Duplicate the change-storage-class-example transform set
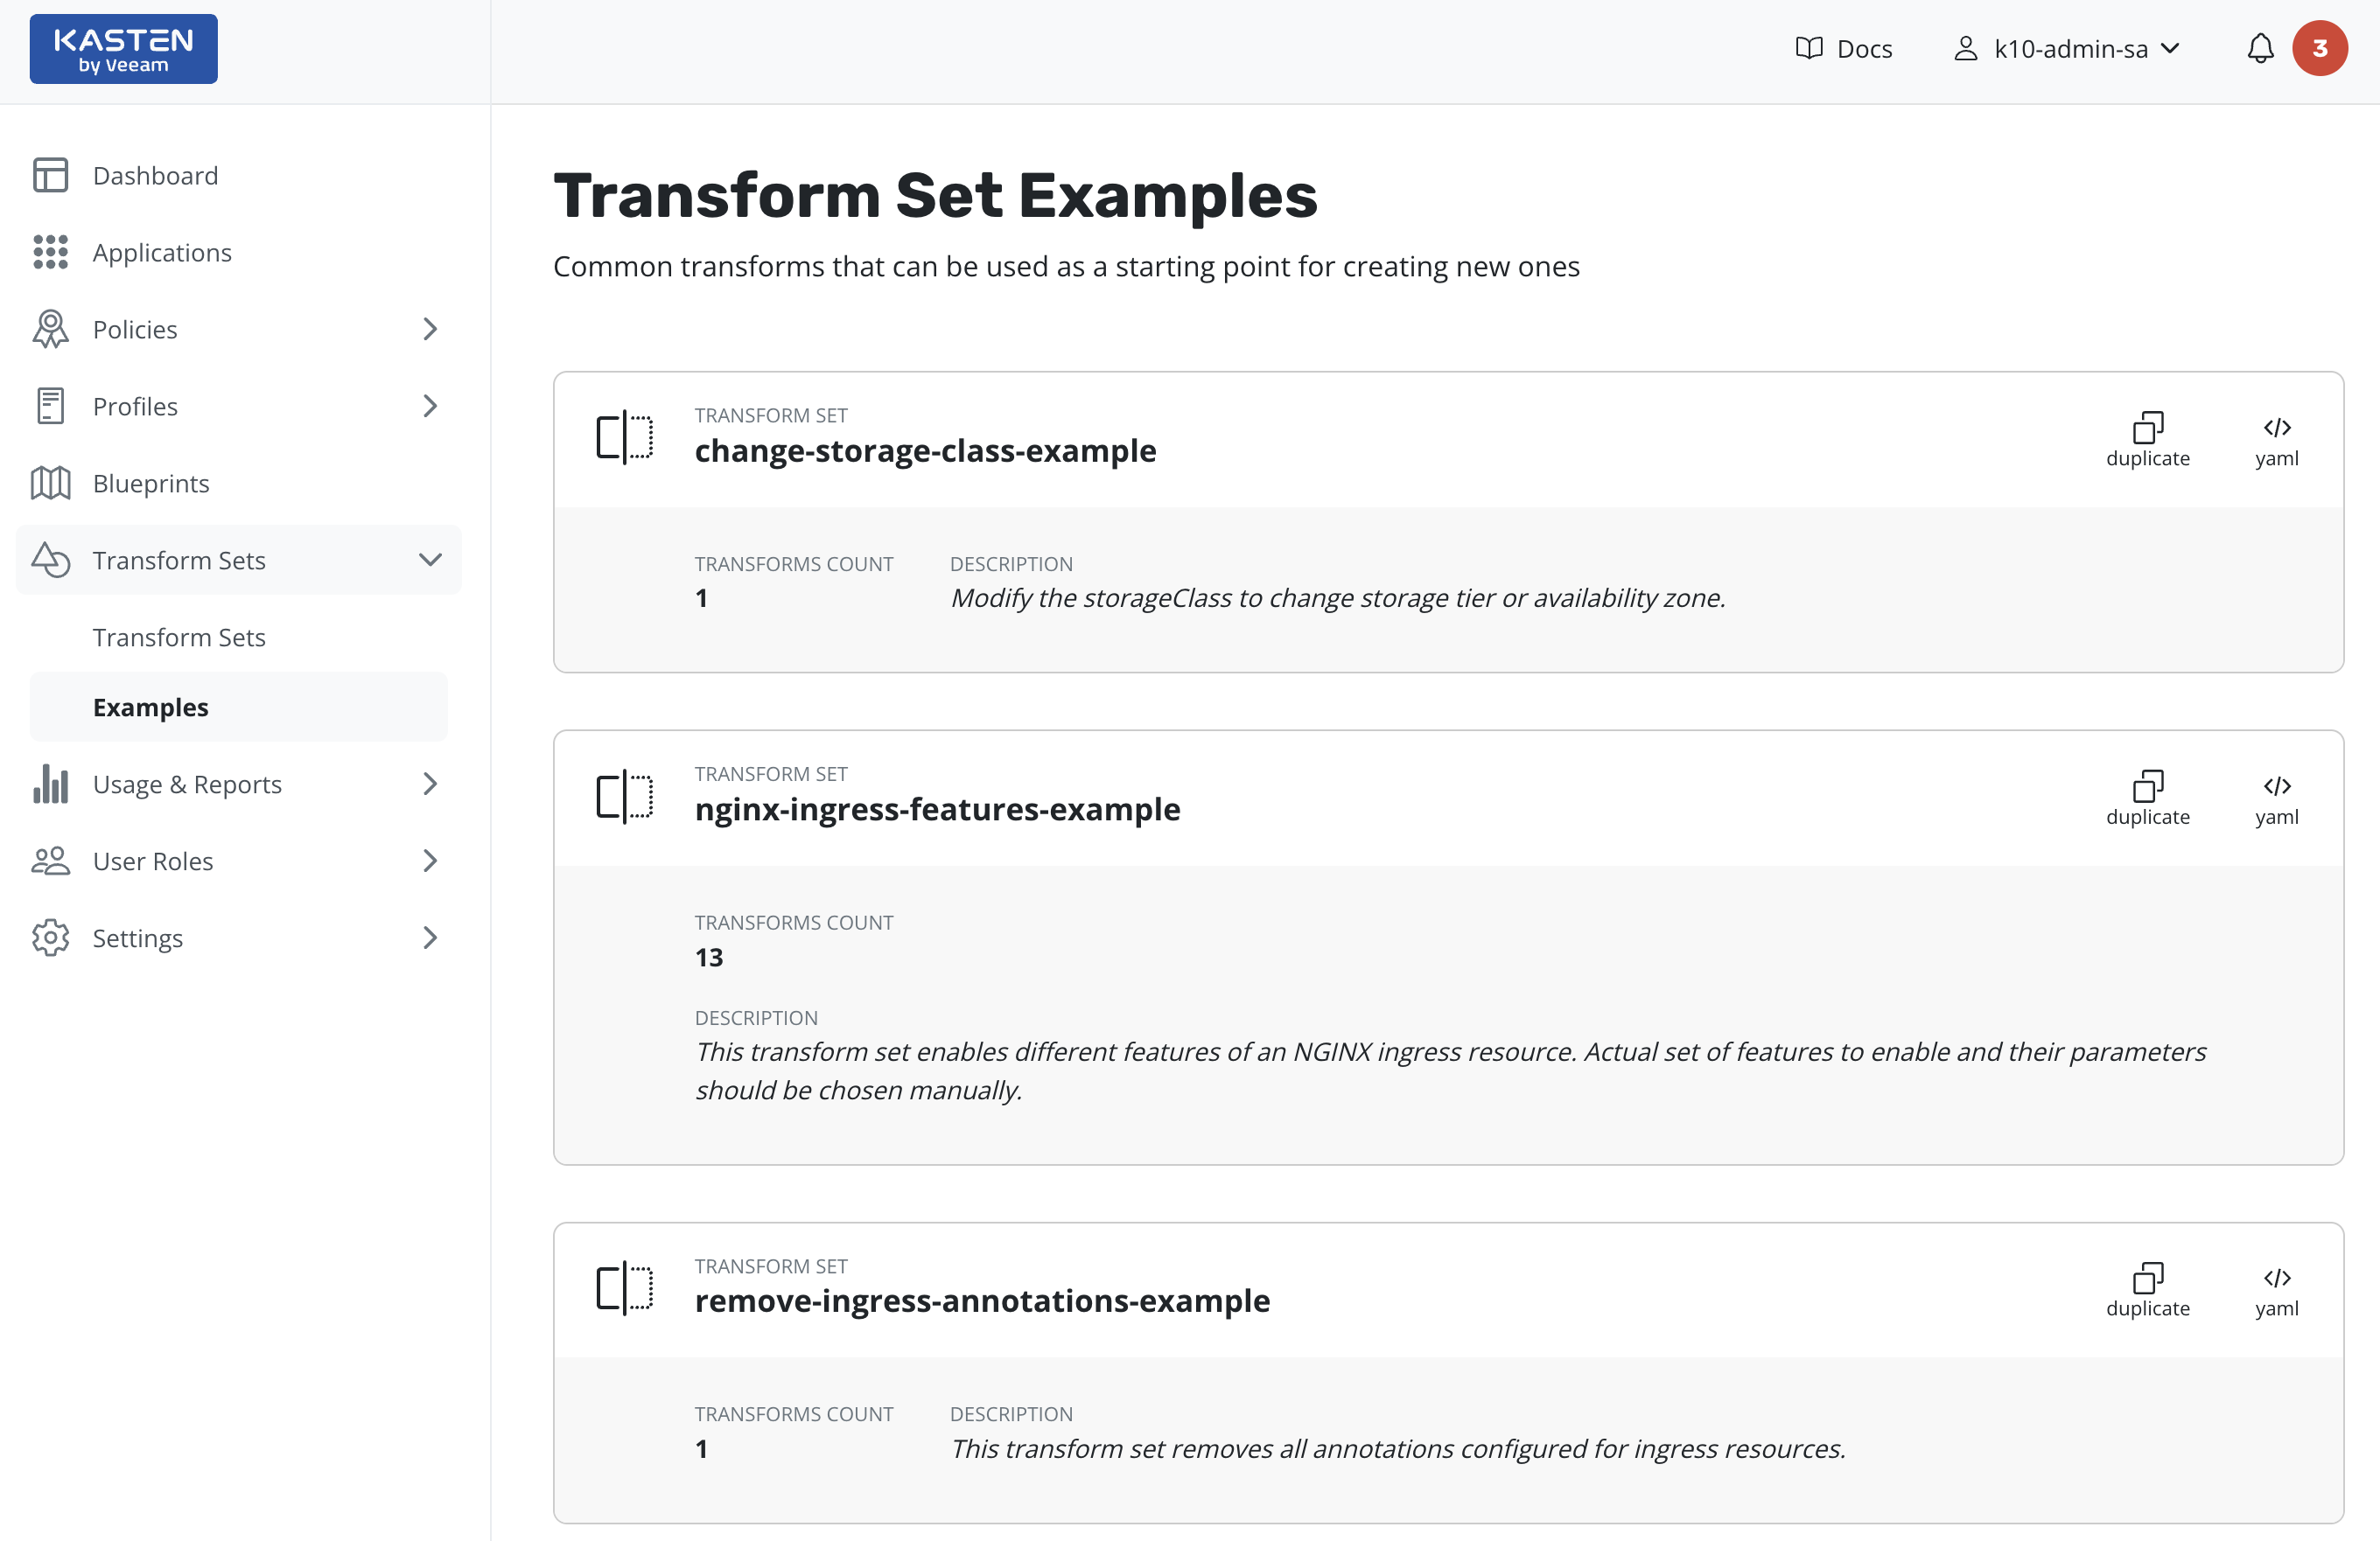The image size is (2380, 1541). click(x=2147, y=440)
